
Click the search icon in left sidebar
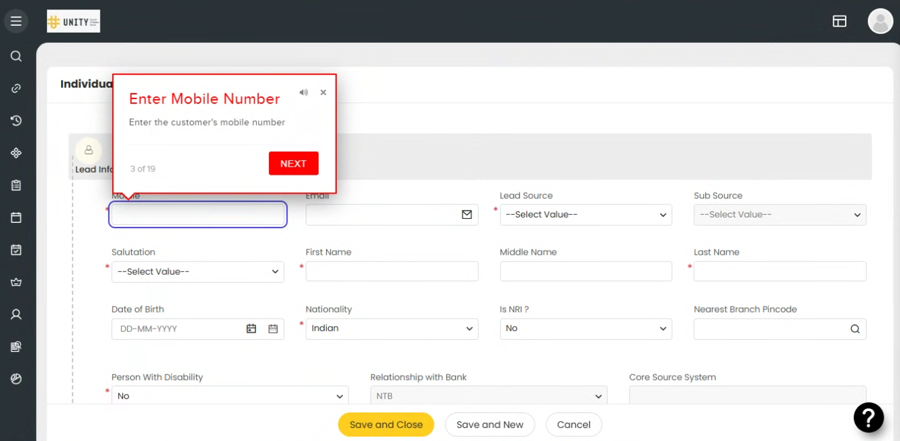pyautogui.click(x=16, y=56)
